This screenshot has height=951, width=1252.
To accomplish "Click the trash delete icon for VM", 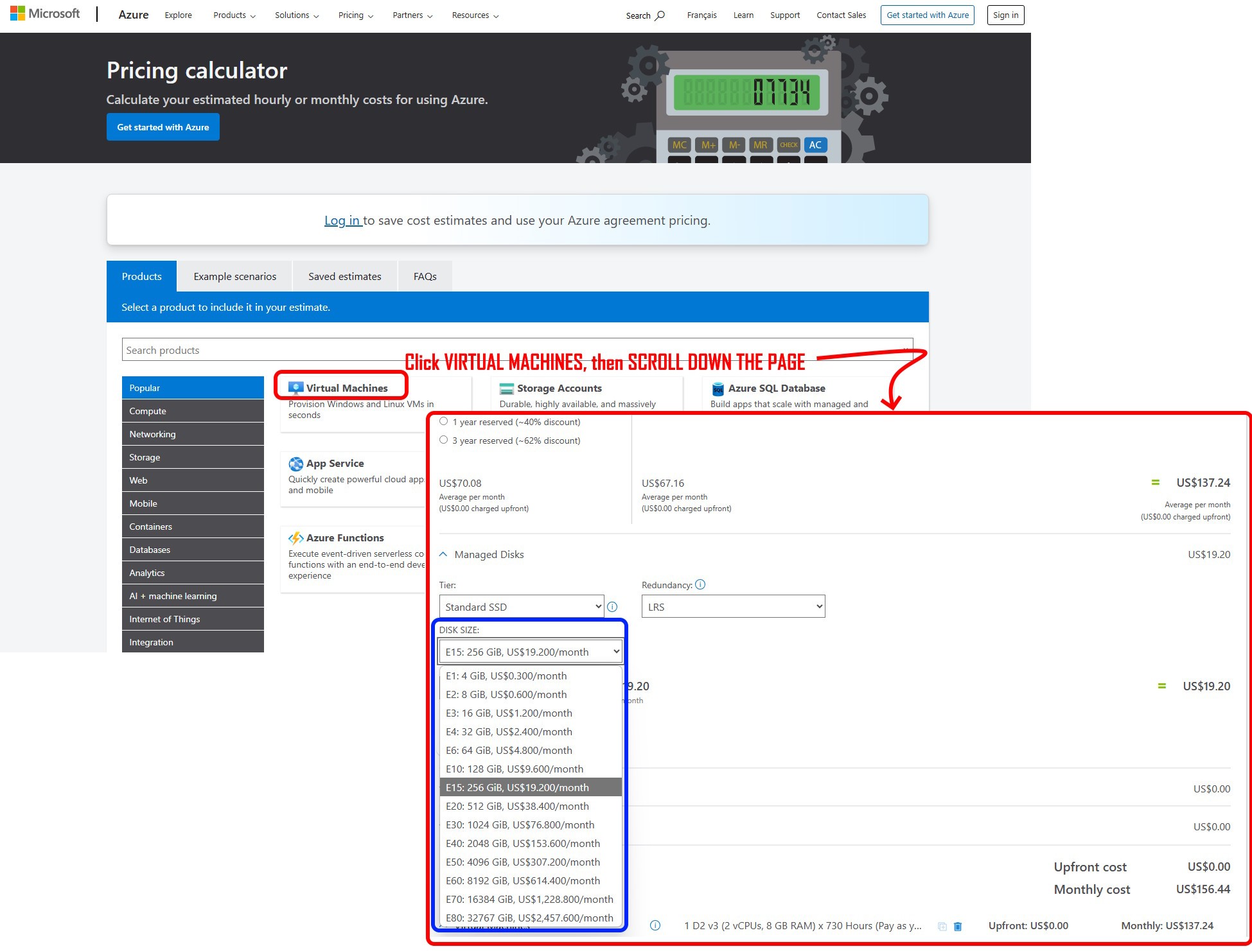I will (x=957, y=926).
